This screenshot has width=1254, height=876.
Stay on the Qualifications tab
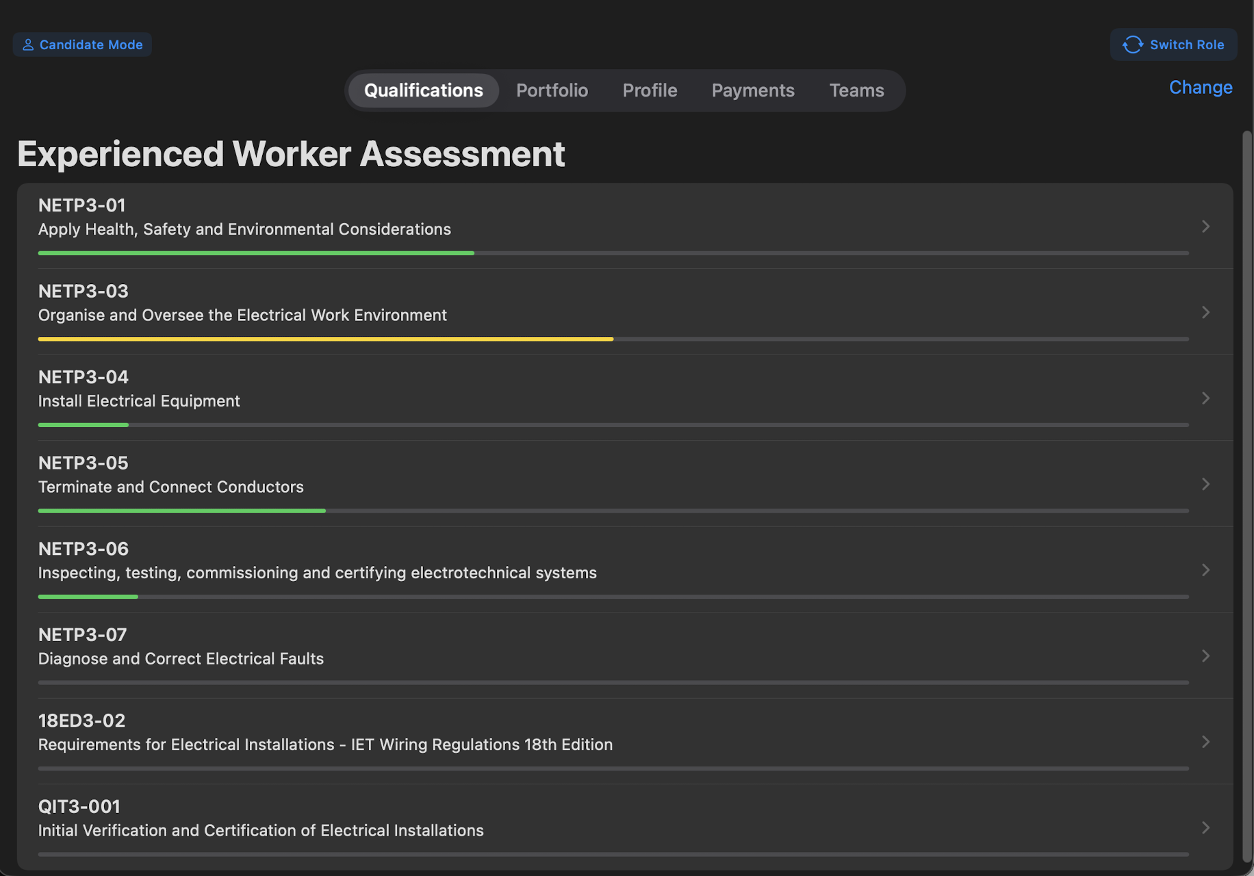(x=423, y=90)
